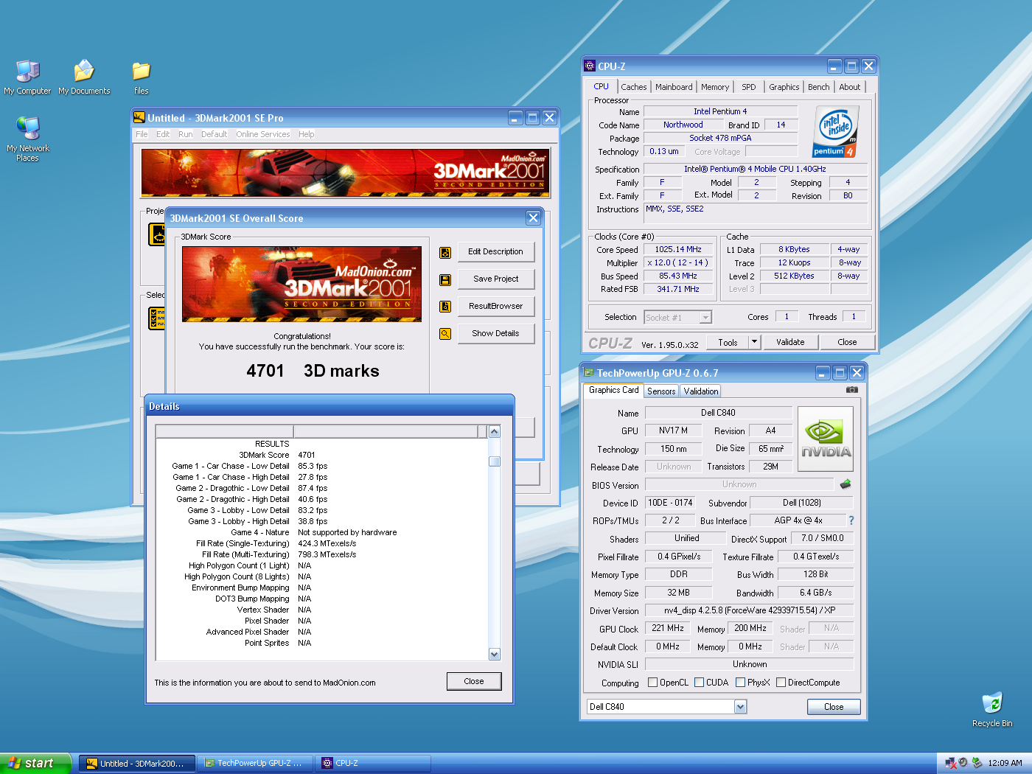Viewport: 1032px width, 774px height.
Task: Click the Intel Pentium 4 logo in CPU-Z
Action: pos(835,132)
